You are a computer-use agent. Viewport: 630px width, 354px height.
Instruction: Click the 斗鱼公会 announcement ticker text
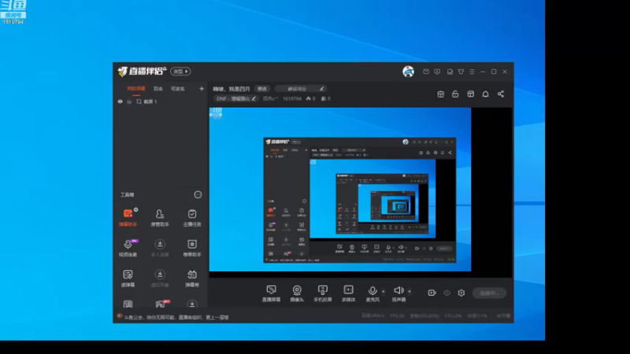tap(176, 317)
